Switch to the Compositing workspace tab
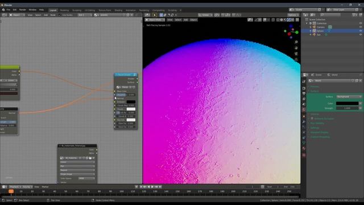364x205 pixels. click(x=159, y=10)
